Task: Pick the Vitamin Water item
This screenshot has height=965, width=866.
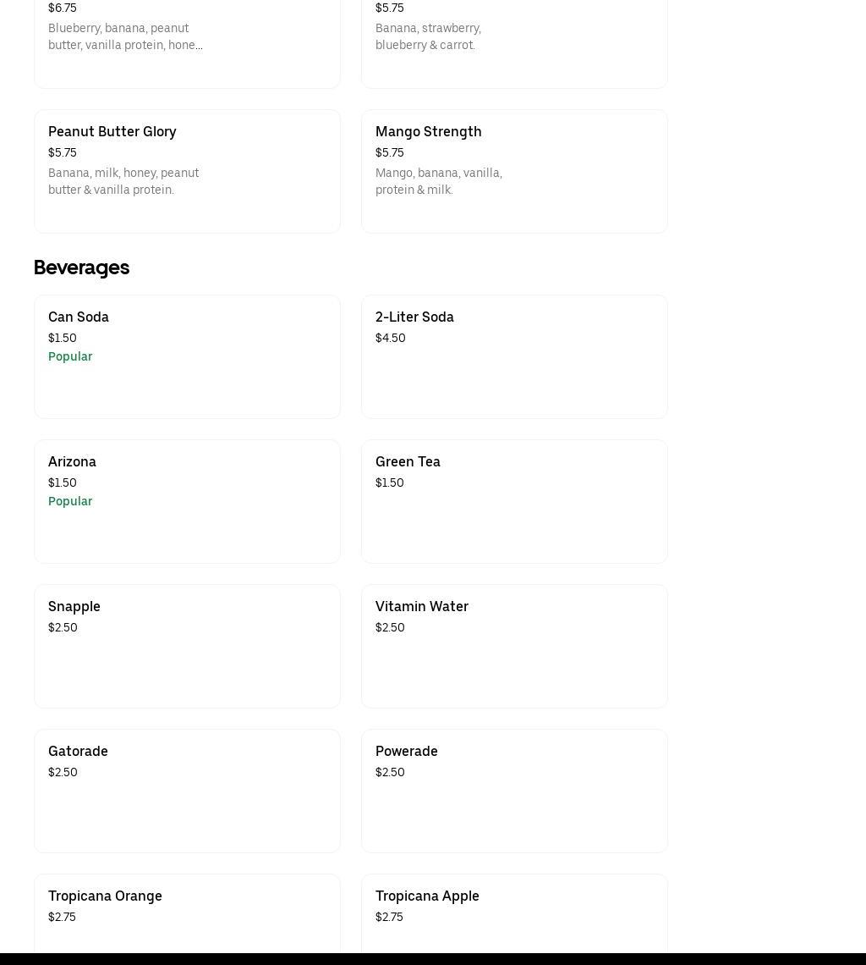Action: click(x=513, y=645)
